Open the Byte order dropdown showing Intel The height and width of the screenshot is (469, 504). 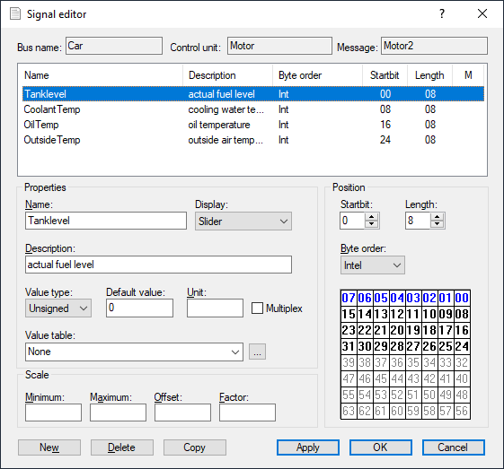coord(373,265)
